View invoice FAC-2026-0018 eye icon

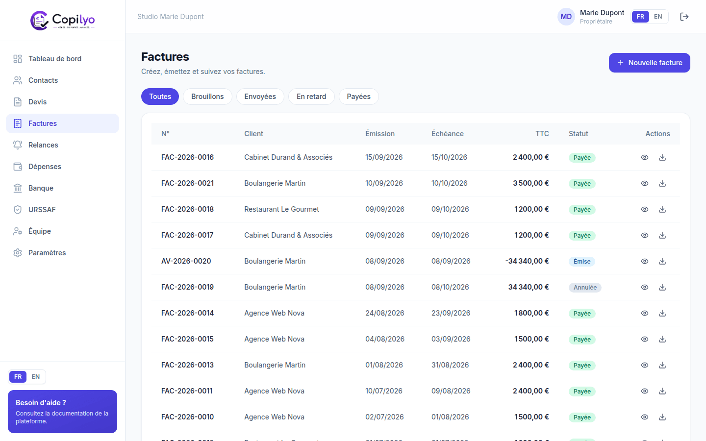(645, 209)
